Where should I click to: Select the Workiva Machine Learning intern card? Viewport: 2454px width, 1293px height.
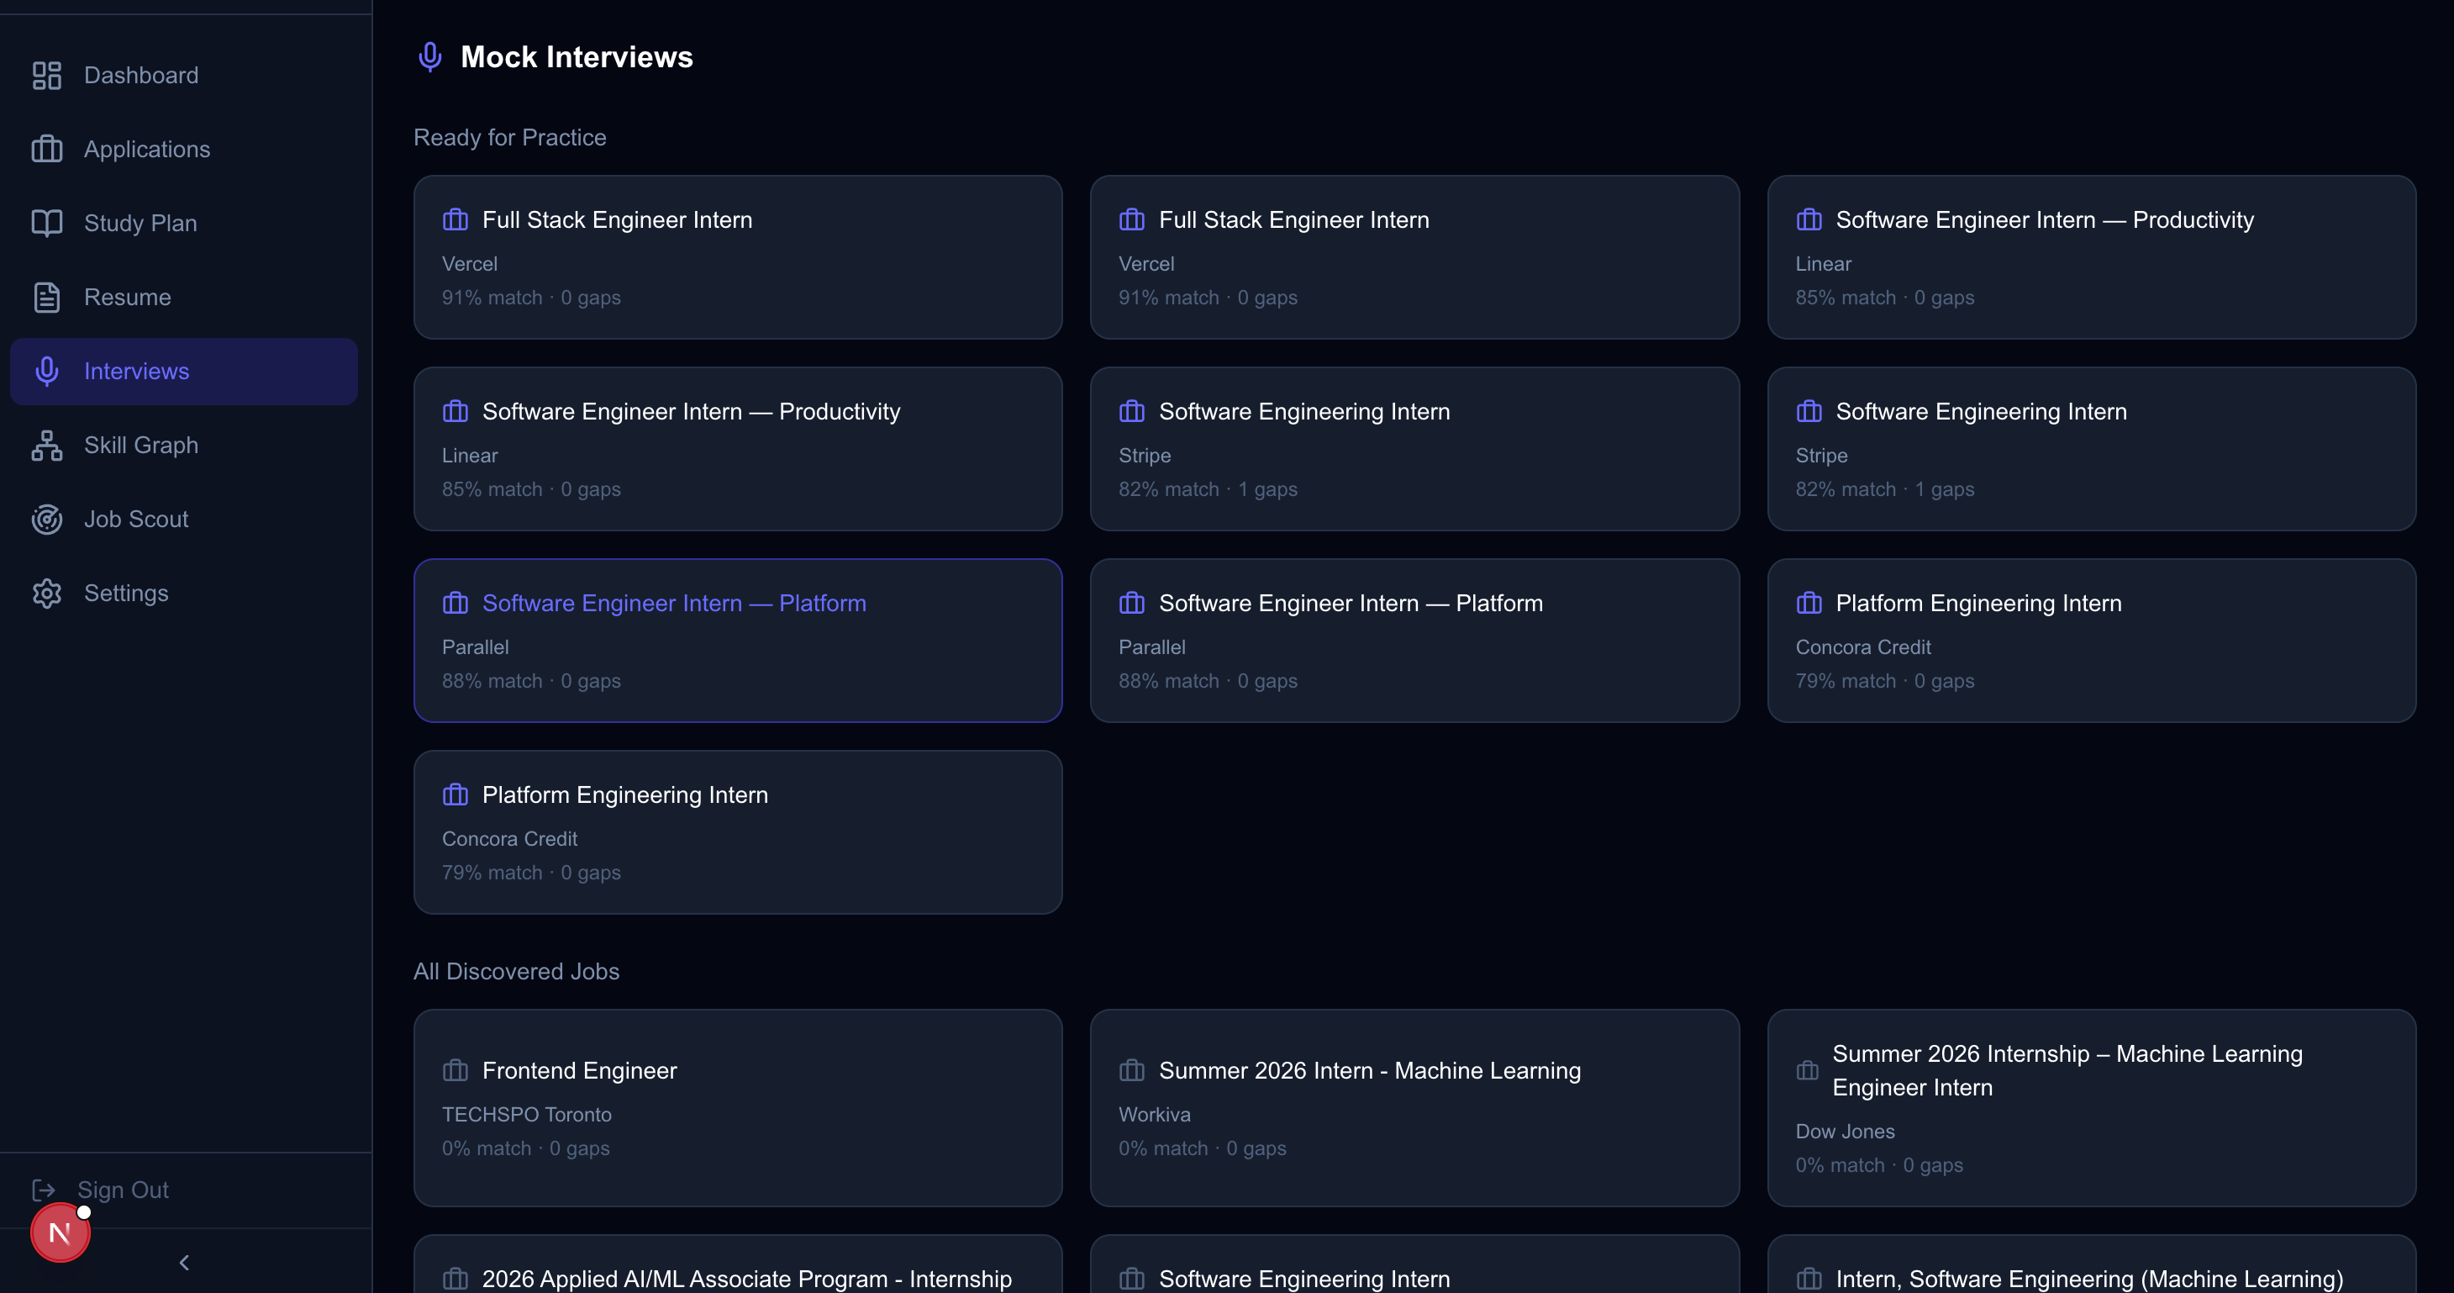[1414, 1107]
